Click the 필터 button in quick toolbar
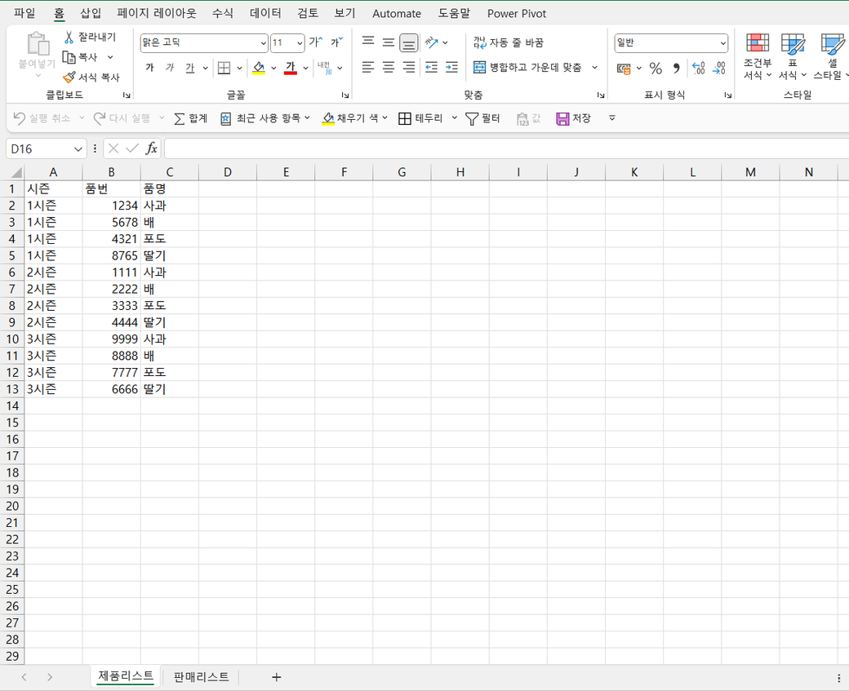 pyautogui.click(x=482, y=119)
